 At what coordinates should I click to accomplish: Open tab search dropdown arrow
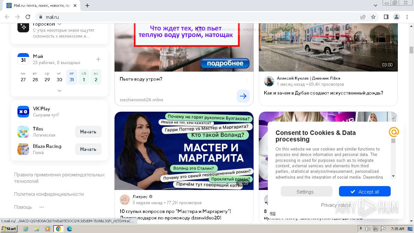pyautogui.click(x=376, y=6)
